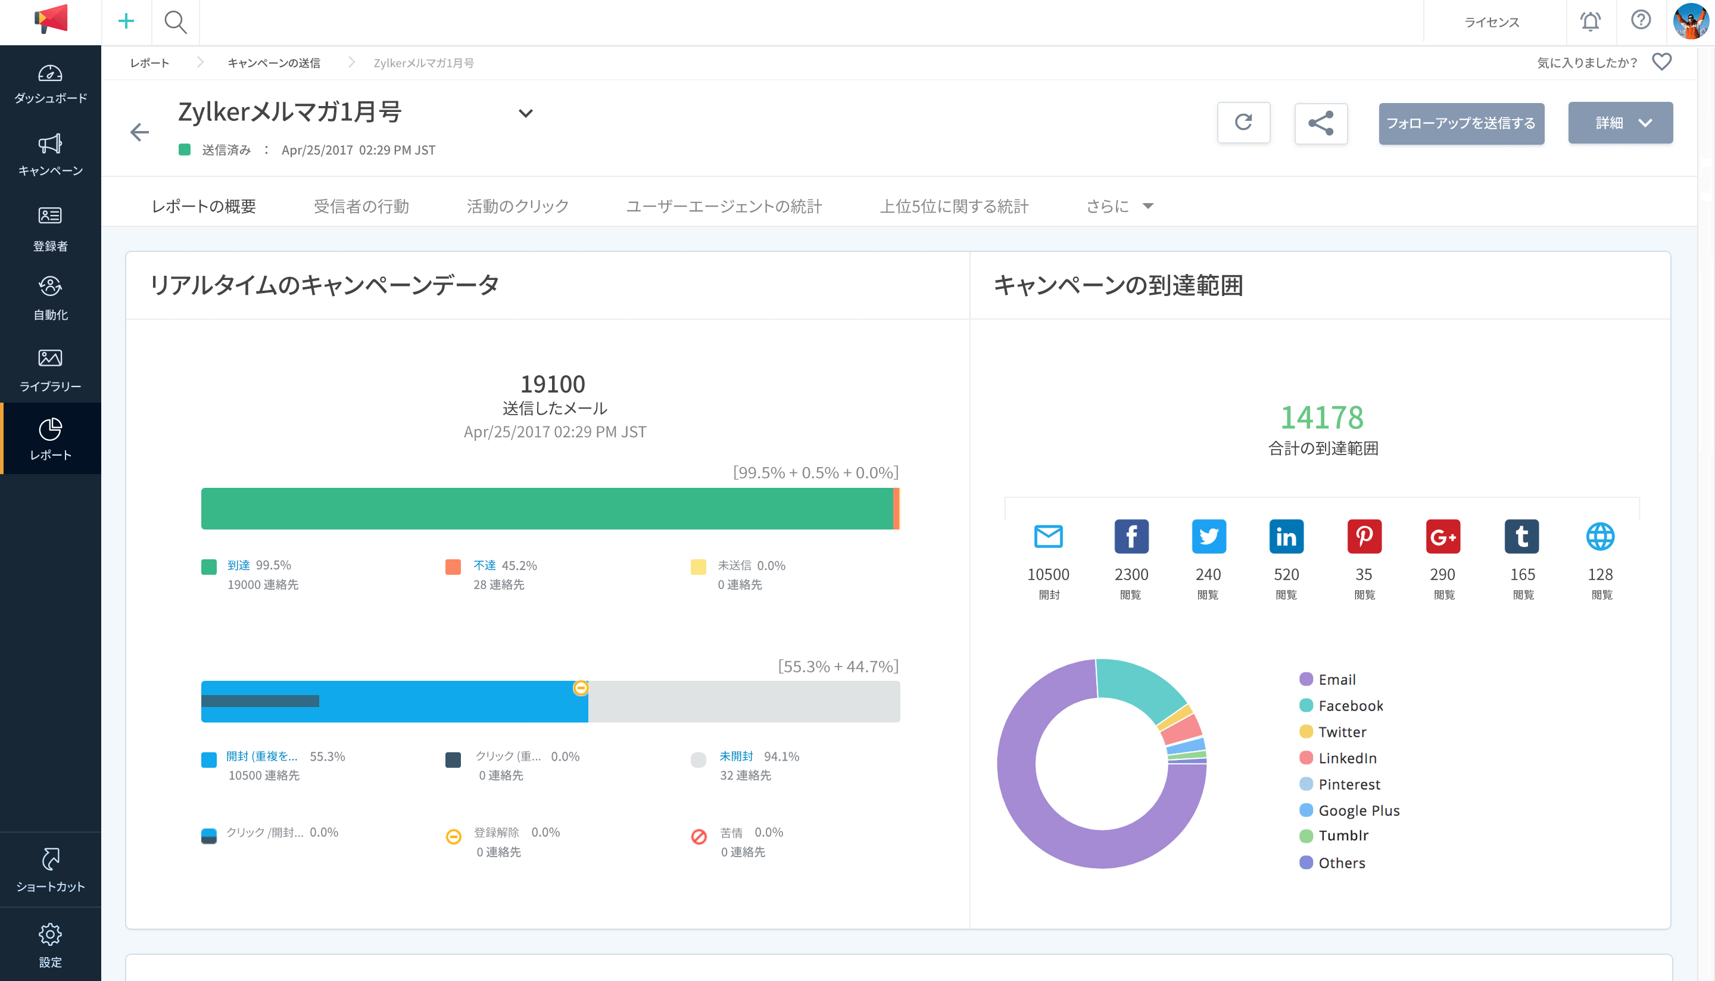
Task: Switch to ユーザーエージェントの統計 tab
Action: tap(724, 206)
